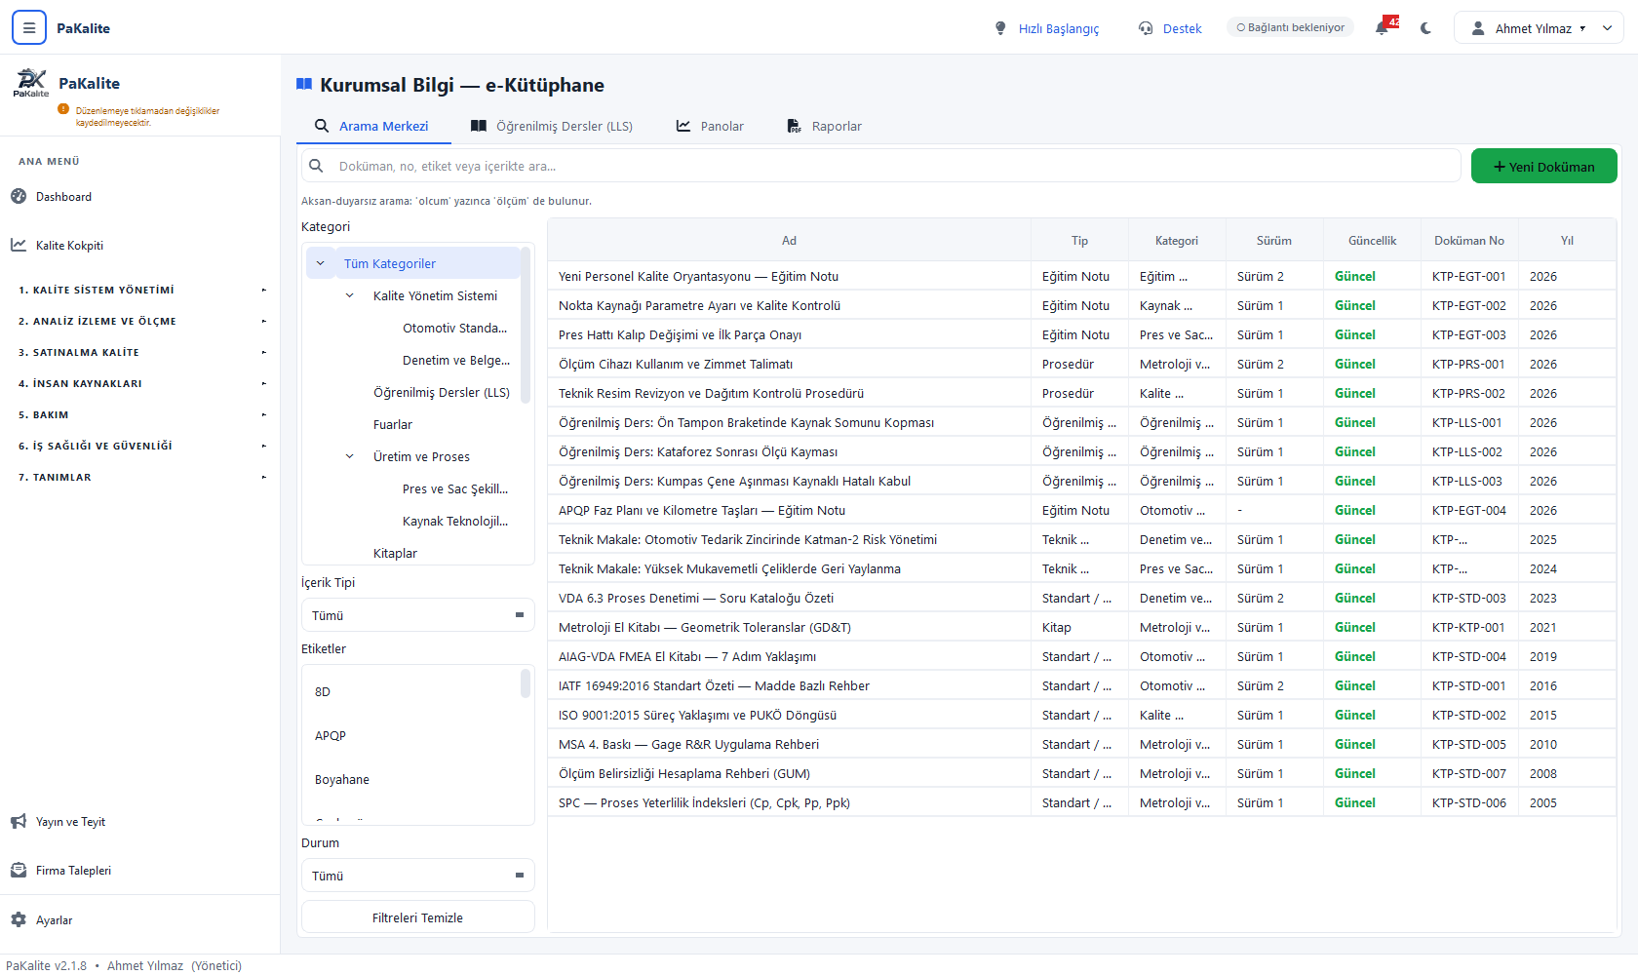Screen dimensions: 1638x975
Task: Select Fuarlar category in the tree
Action: [x=393, y=424]
